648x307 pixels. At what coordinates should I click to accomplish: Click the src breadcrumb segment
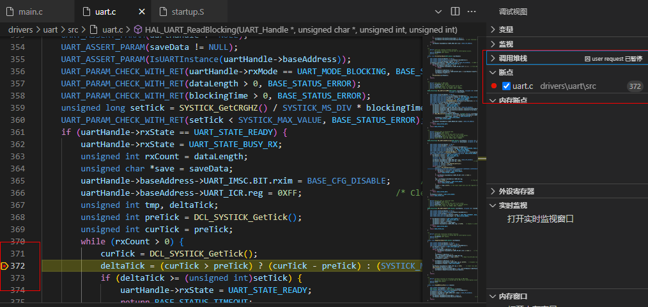73,30
